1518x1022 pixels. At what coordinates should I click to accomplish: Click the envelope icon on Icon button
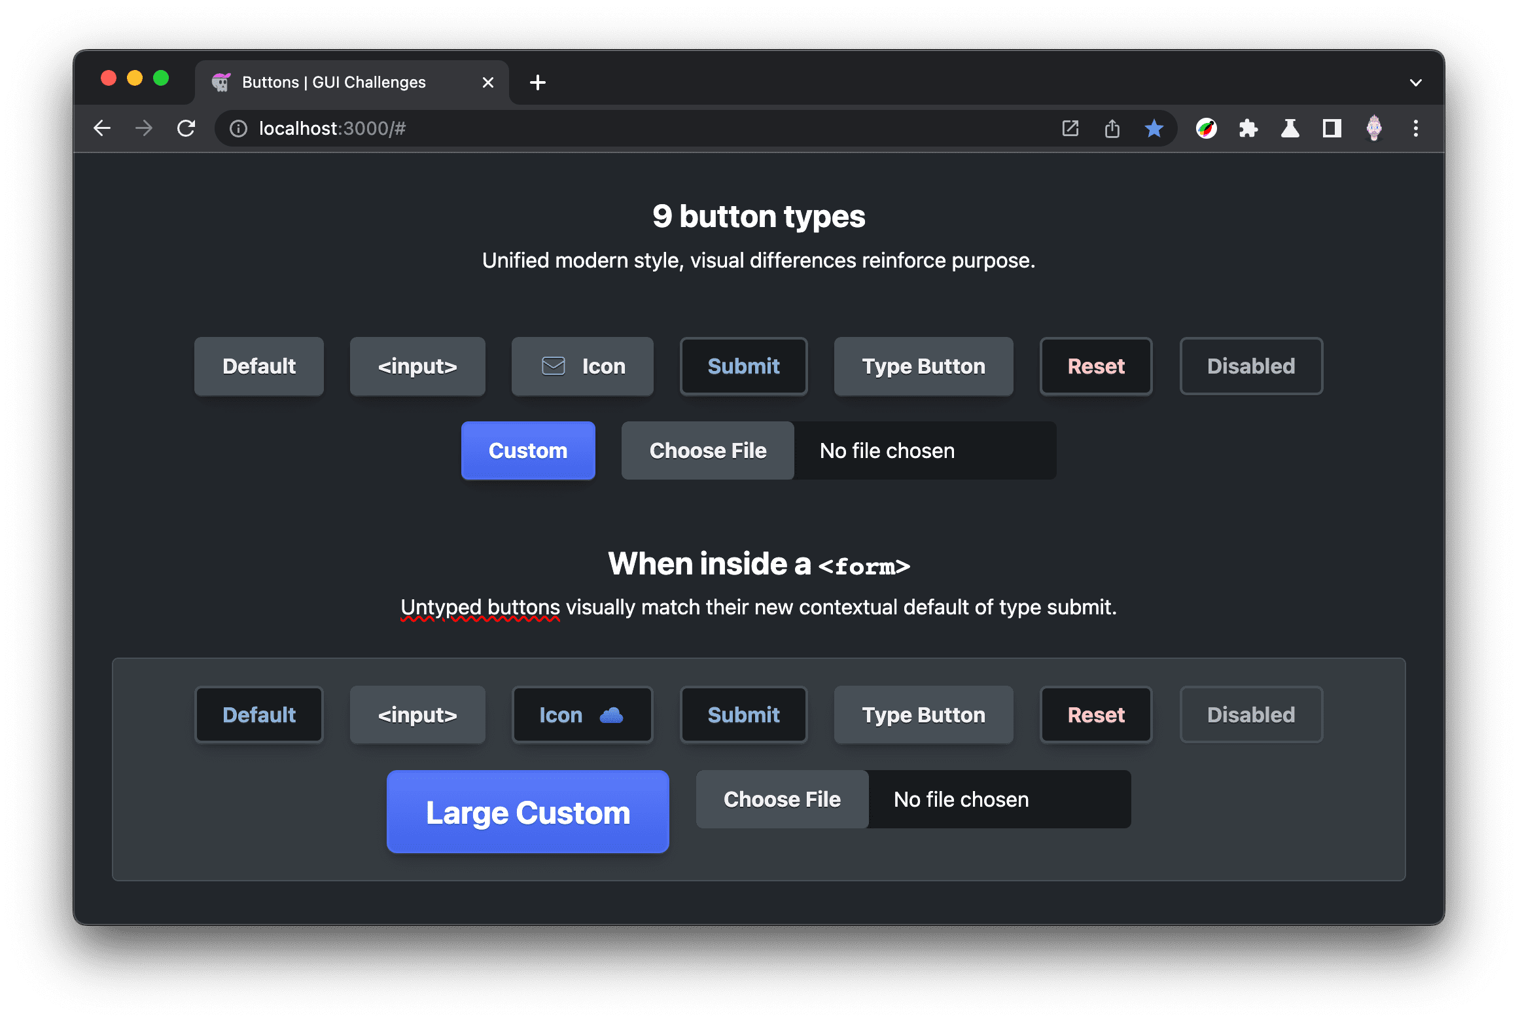tap(553, 366)
